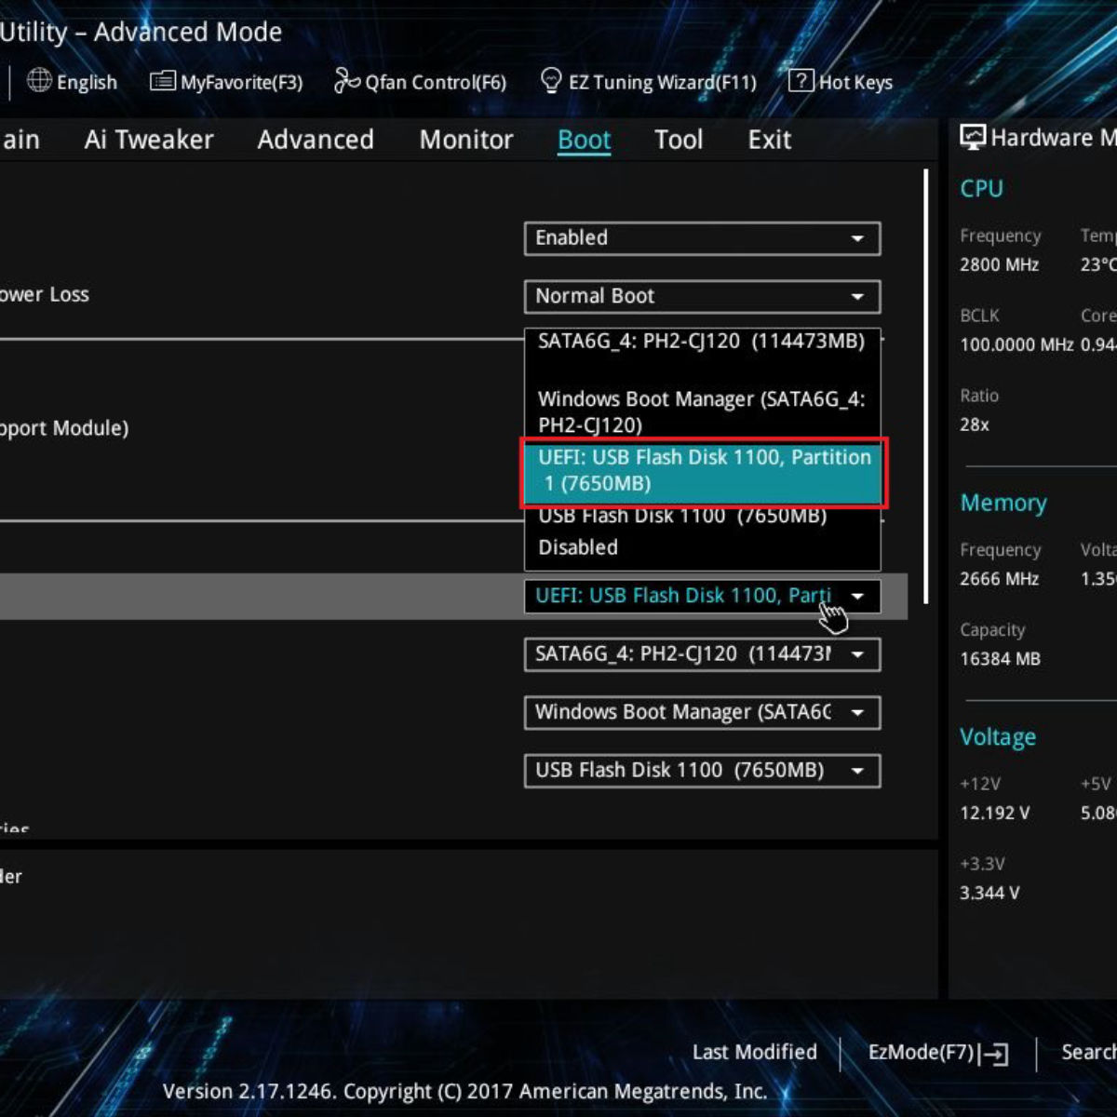Click the 2800 MHz CPU frequency value
Image resolution: width=1117 pixels, height=1117 pixels.
tap(999, 265)
